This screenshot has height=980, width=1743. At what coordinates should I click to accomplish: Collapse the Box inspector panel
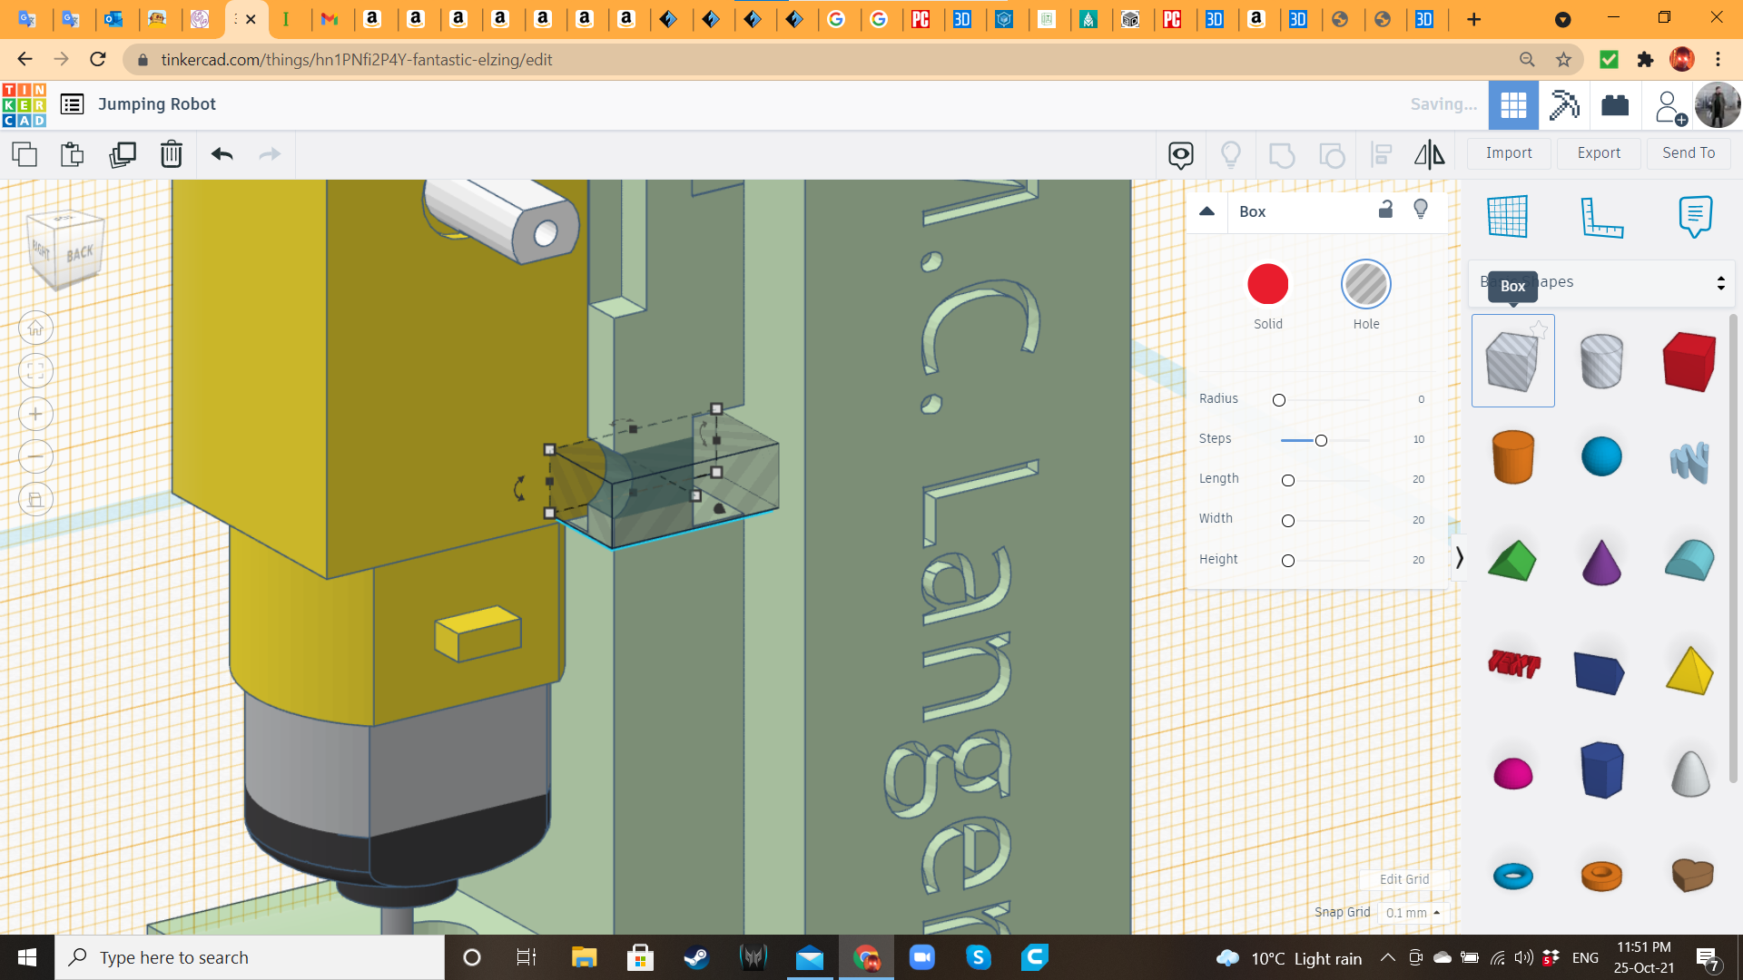[x=1206, y=211]
